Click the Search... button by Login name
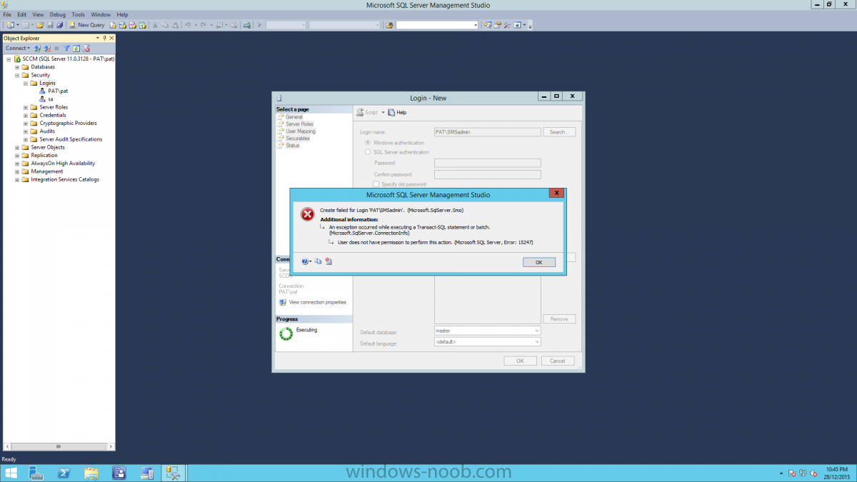This screenshot has height=482, width=857. tap(559, 132)
